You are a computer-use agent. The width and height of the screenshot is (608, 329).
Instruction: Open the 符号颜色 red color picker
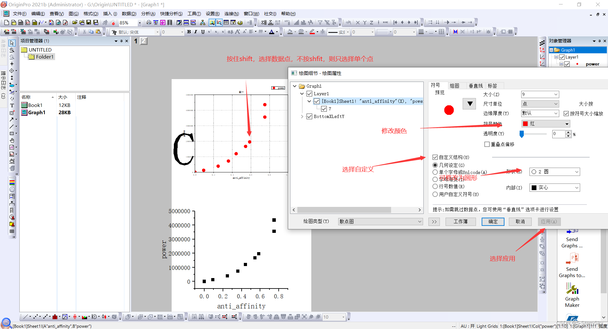tap(546, 124)
